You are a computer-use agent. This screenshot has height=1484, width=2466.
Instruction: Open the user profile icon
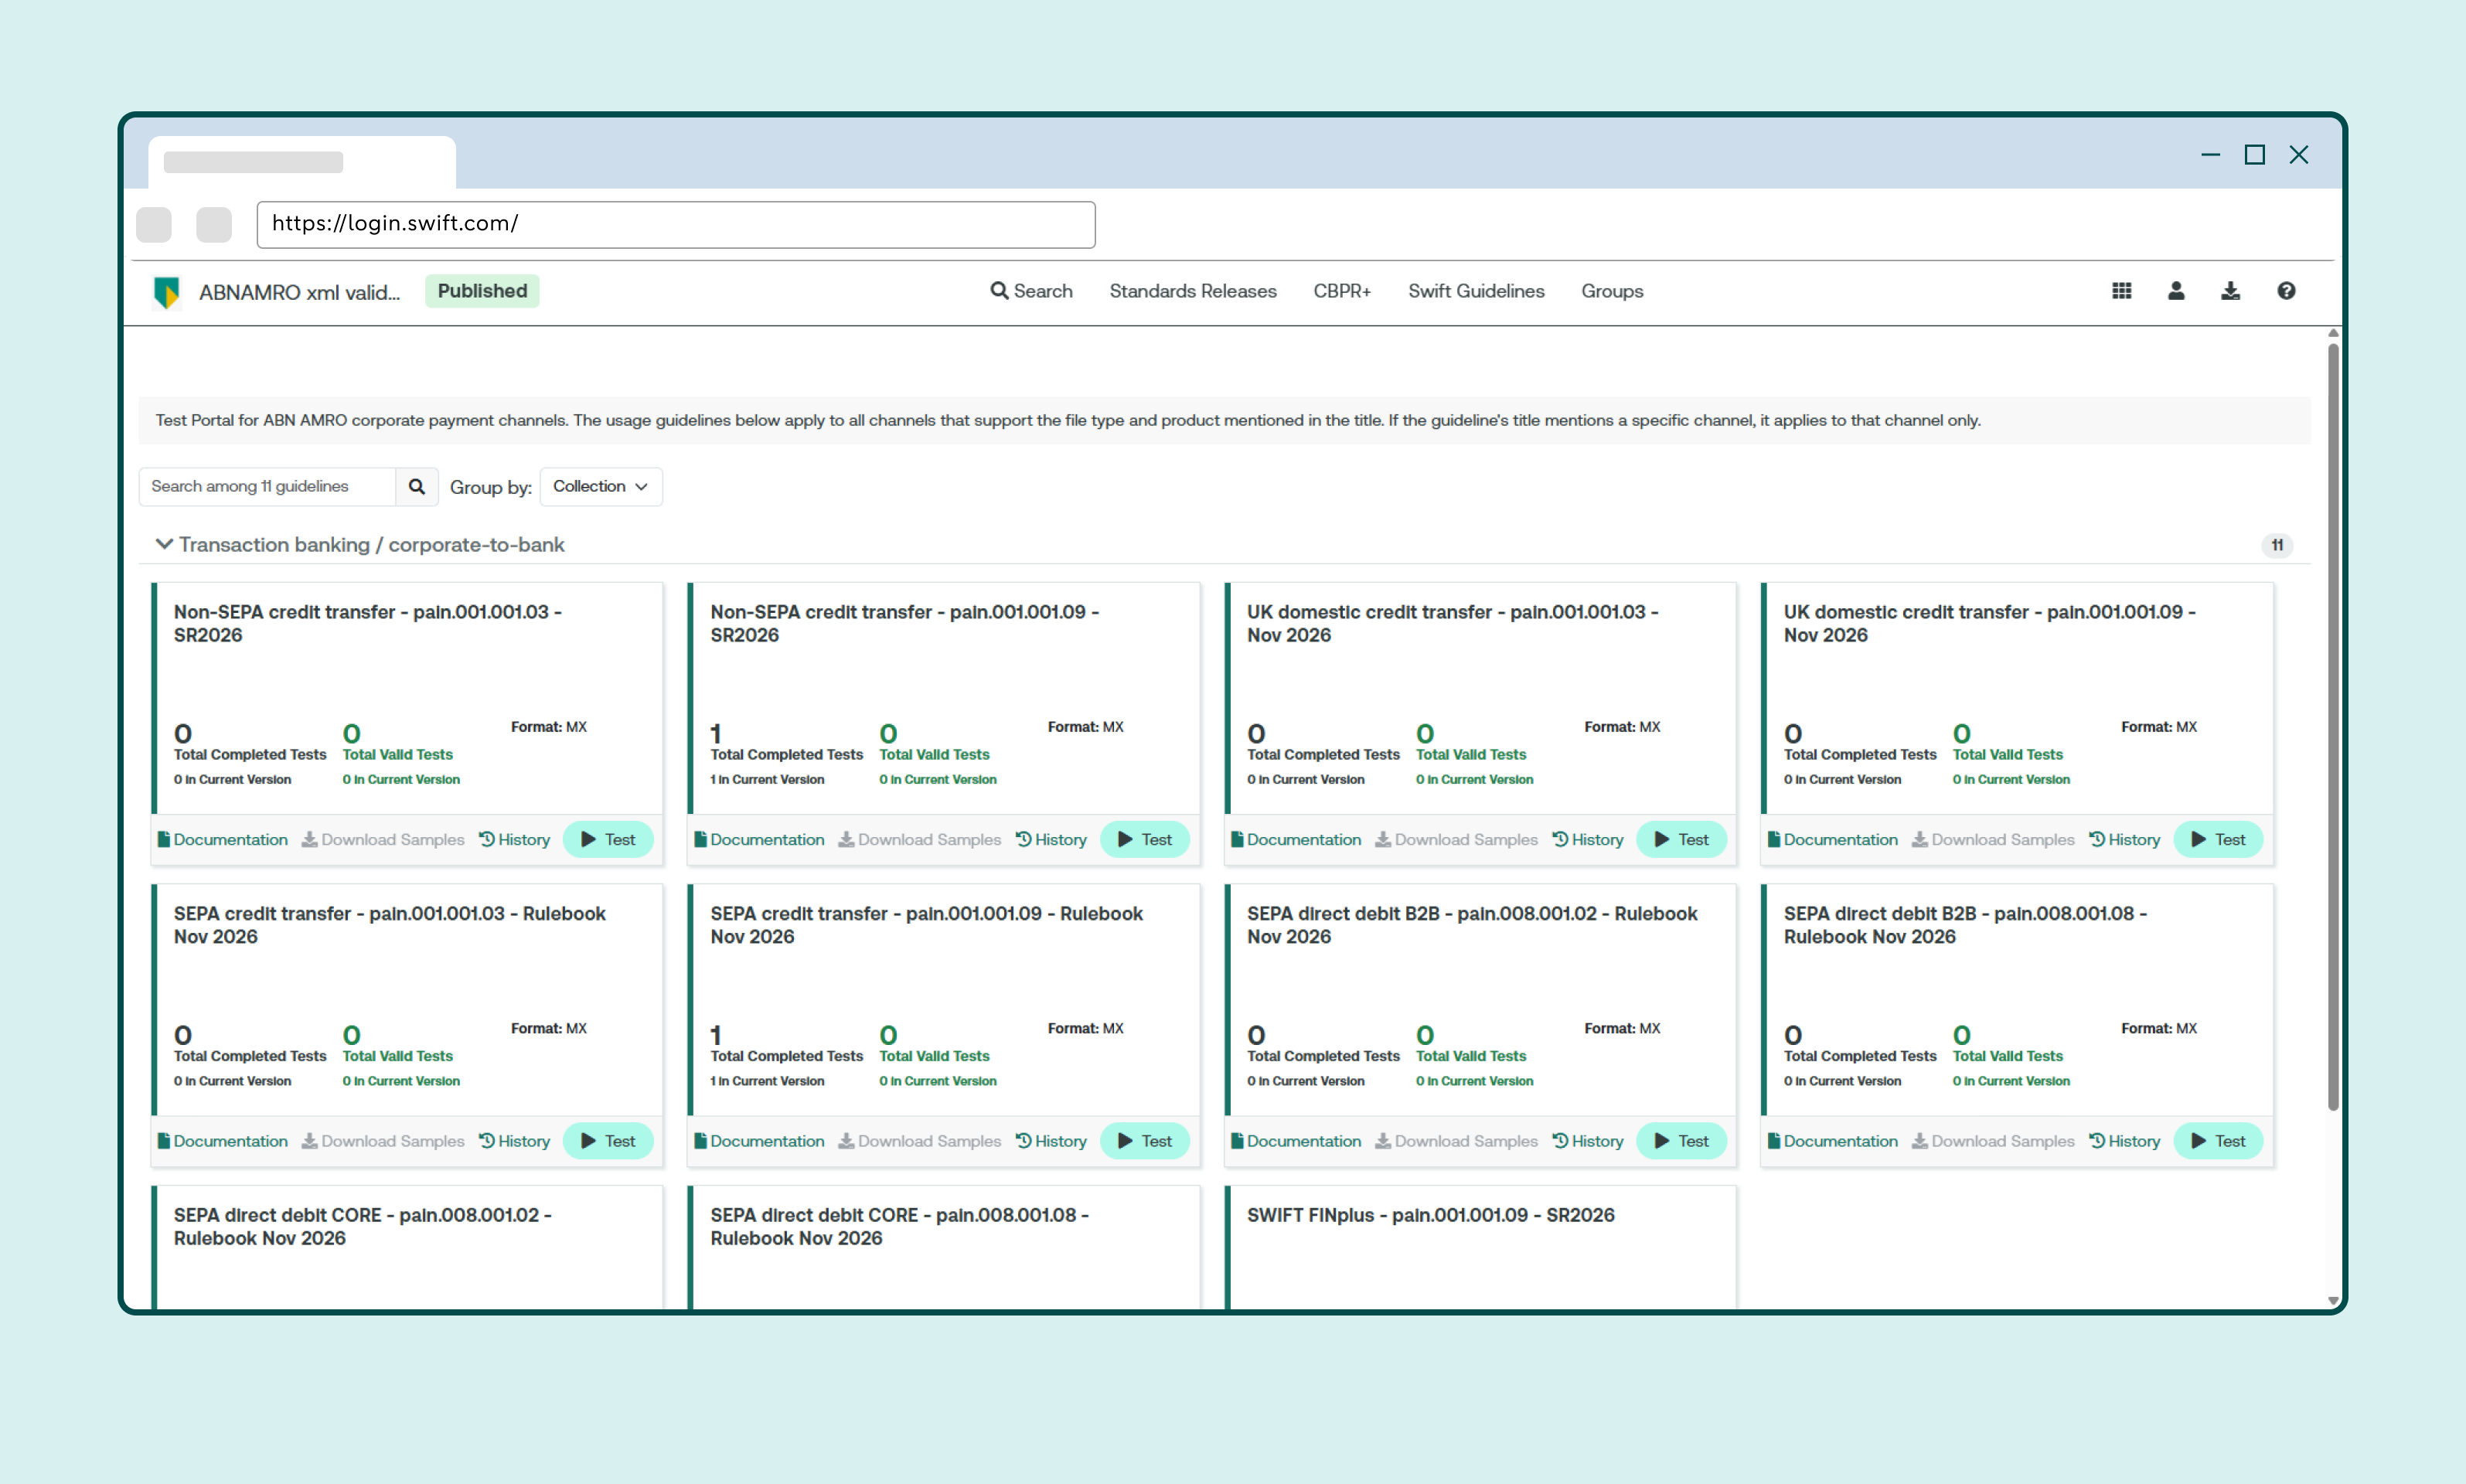2176,291
